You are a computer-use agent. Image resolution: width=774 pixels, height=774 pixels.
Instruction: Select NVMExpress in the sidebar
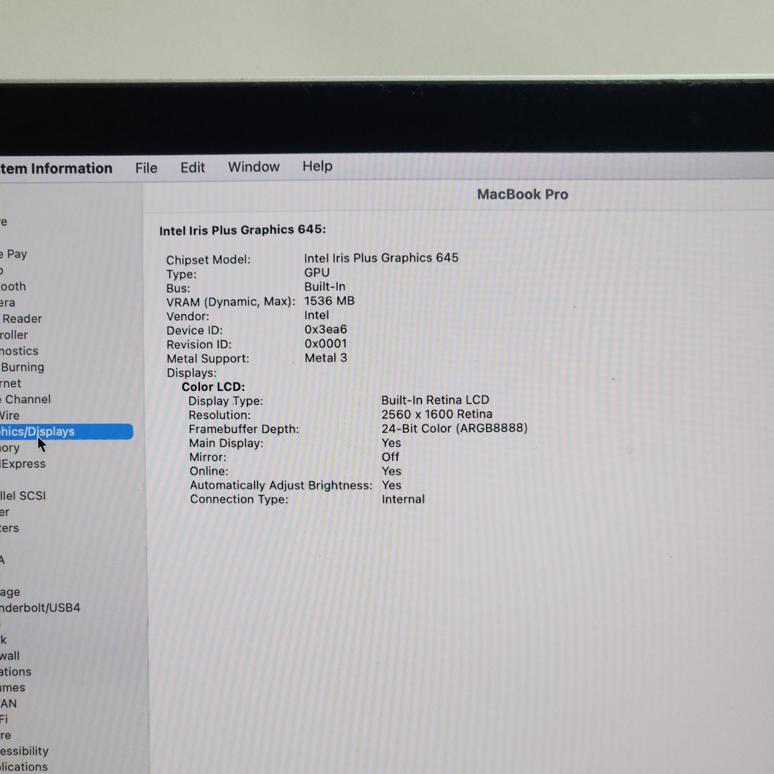pyautogui.click(x=23, y=464)
